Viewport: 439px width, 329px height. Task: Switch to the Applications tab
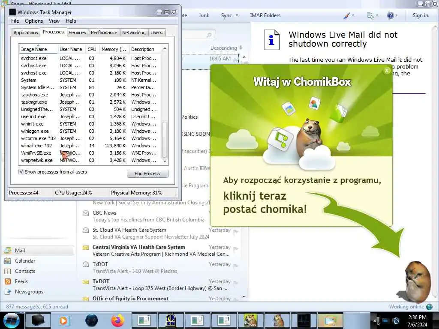26,33
